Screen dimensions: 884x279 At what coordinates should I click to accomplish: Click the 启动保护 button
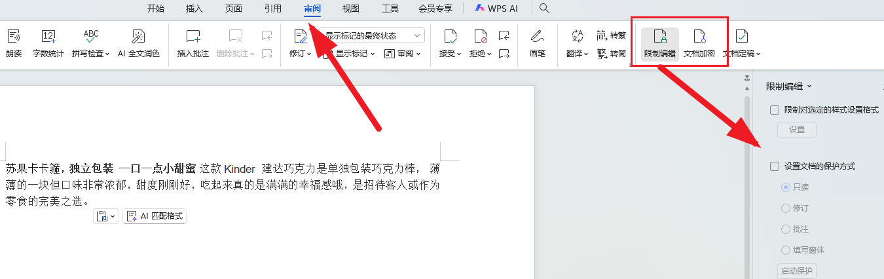(x=797, y=271)
